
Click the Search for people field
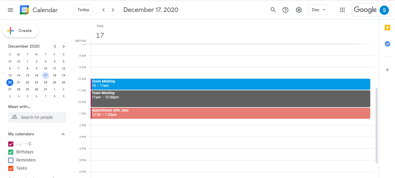pos(37,117)
